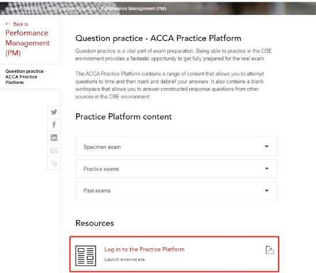Expand the Practice exams section

176,169
